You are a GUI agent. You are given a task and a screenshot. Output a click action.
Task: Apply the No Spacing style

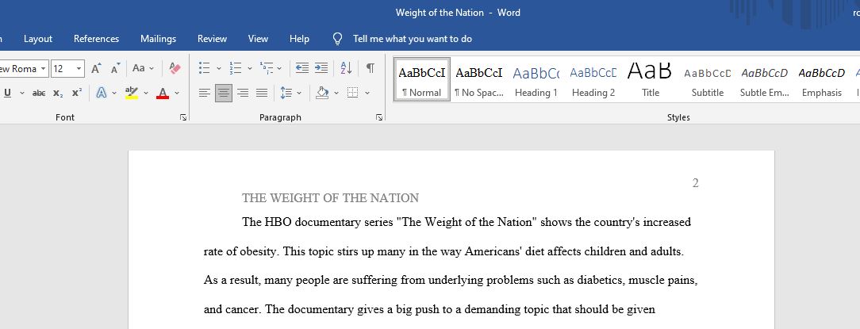click(x=479, y=79)
